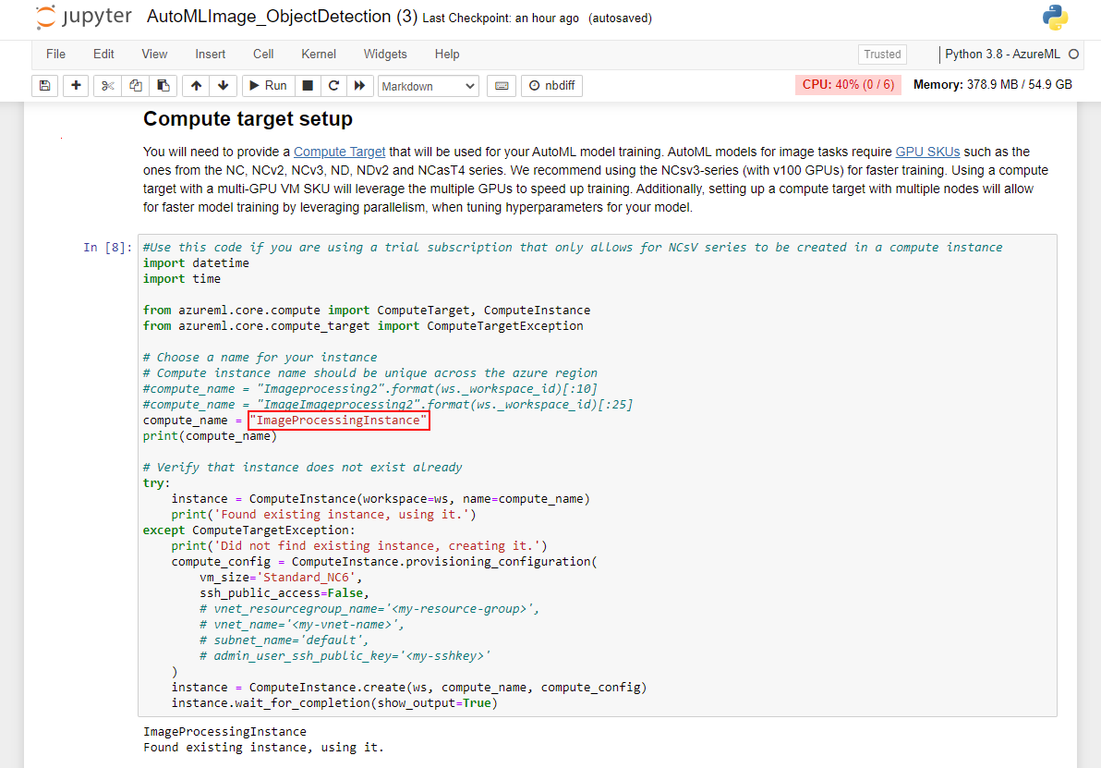Open the GPU SKUs link

927,151
